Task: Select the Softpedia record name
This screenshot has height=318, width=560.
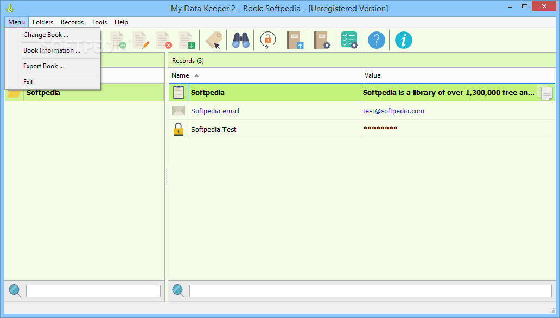Action: pos(207,93)
